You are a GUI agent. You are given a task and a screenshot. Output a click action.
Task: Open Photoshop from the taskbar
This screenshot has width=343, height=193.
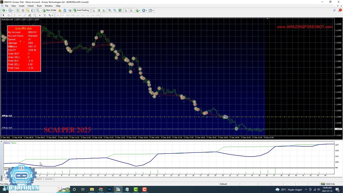pos(109,190)
